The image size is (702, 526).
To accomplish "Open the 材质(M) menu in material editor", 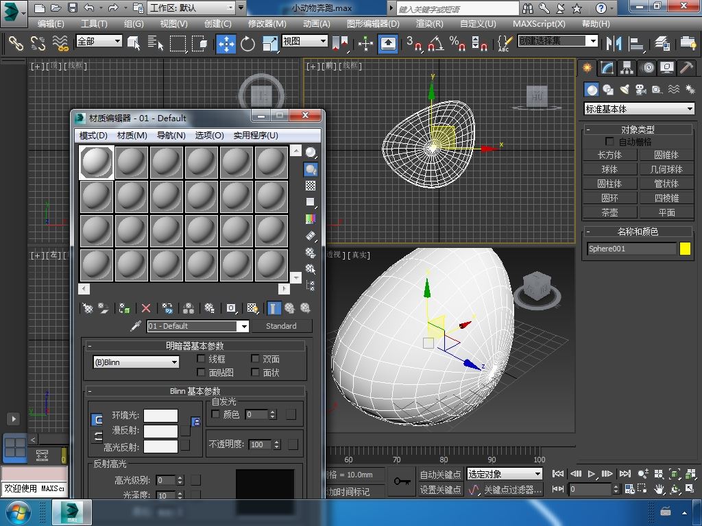I will coord(132,136).
